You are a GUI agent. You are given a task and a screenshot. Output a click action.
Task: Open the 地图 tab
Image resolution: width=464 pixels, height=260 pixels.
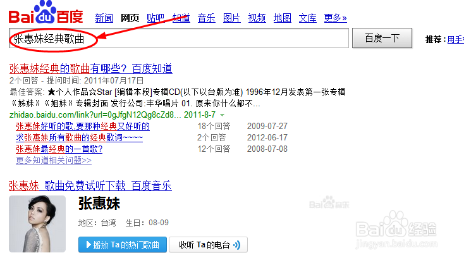coord(283,18)
